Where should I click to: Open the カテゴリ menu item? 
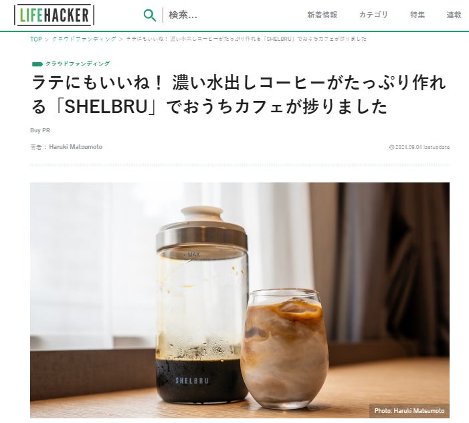(373, 15)
